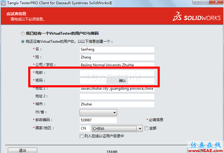Click the address 1 input field

coord(117,89)
